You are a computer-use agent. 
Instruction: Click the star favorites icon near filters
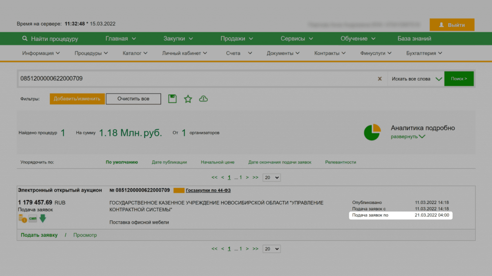tap(188, 99)
